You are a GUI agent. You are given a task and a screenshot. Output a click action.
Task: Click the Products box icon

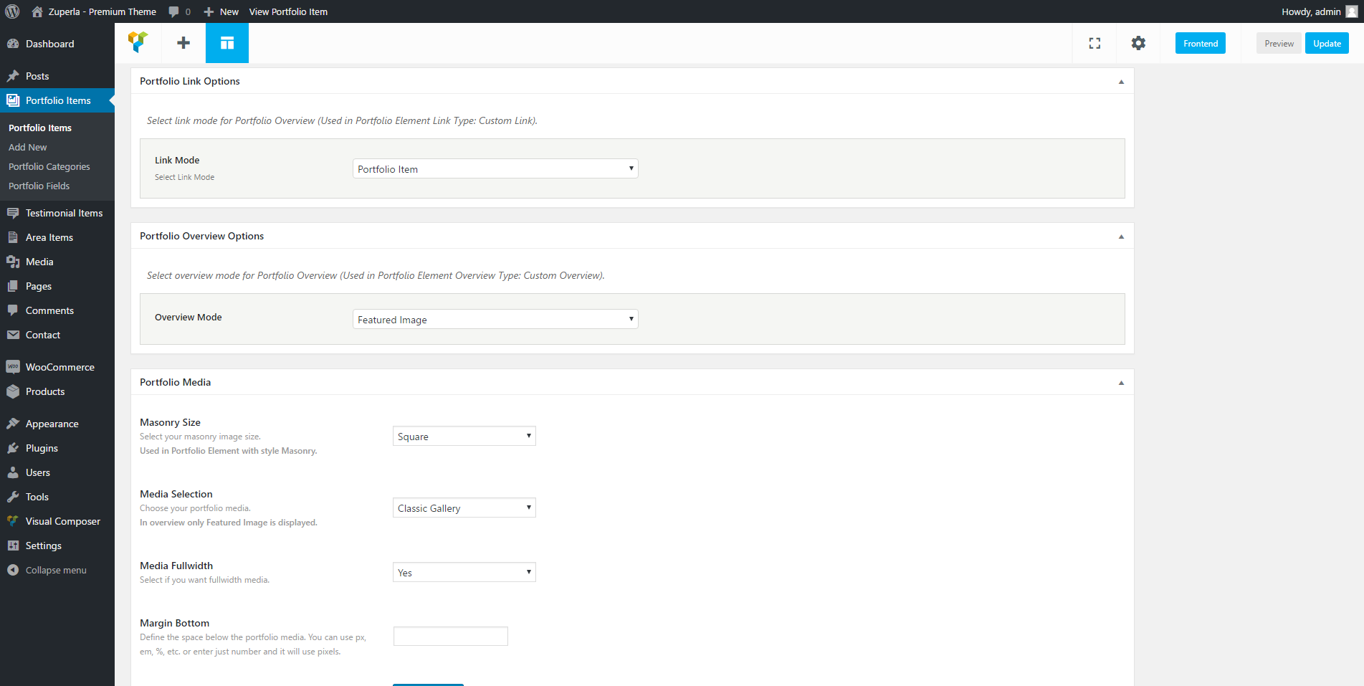click(x=13, y=391)
